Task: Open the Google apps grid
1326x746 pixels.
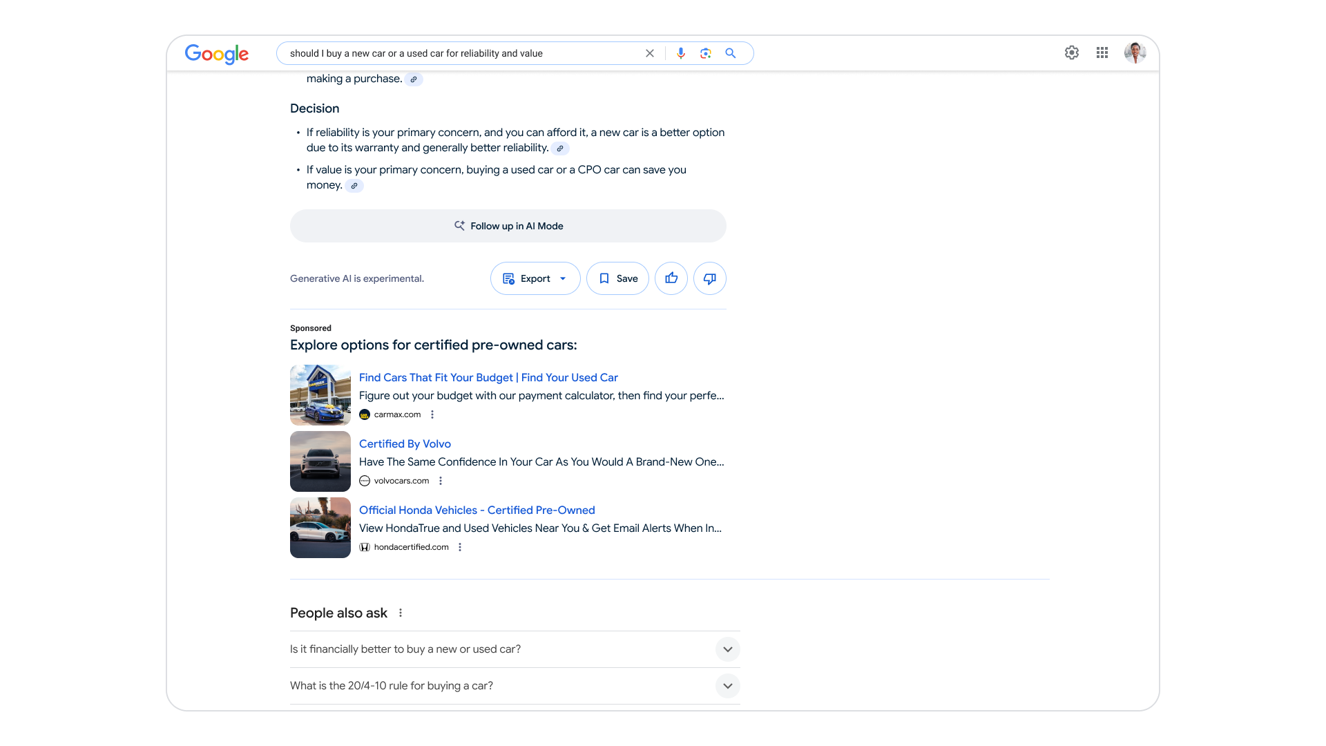Action: 1102,52
